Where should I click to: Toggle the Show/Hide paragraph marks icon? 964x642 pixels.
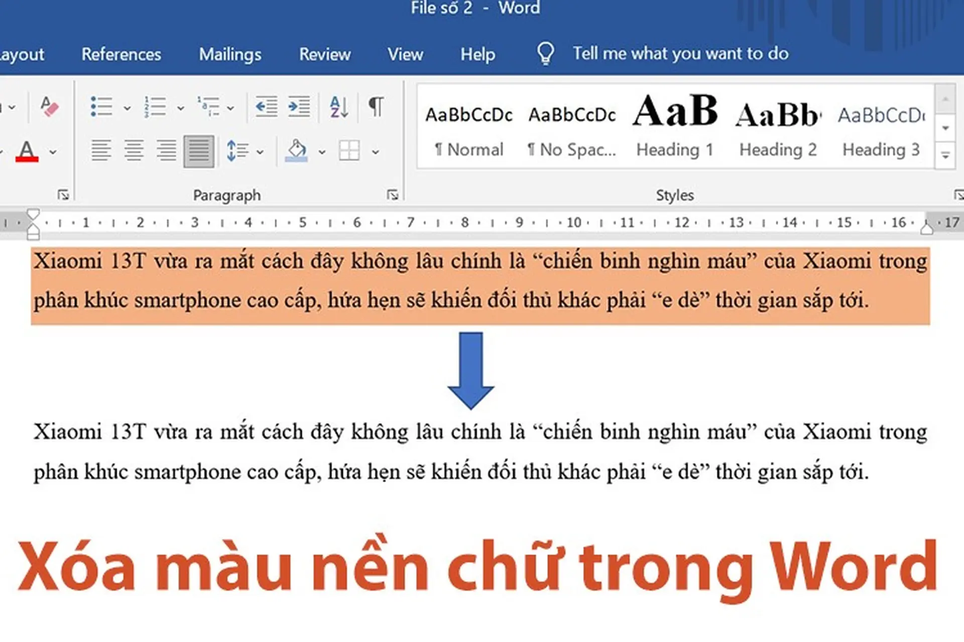[x=376, y=106]
